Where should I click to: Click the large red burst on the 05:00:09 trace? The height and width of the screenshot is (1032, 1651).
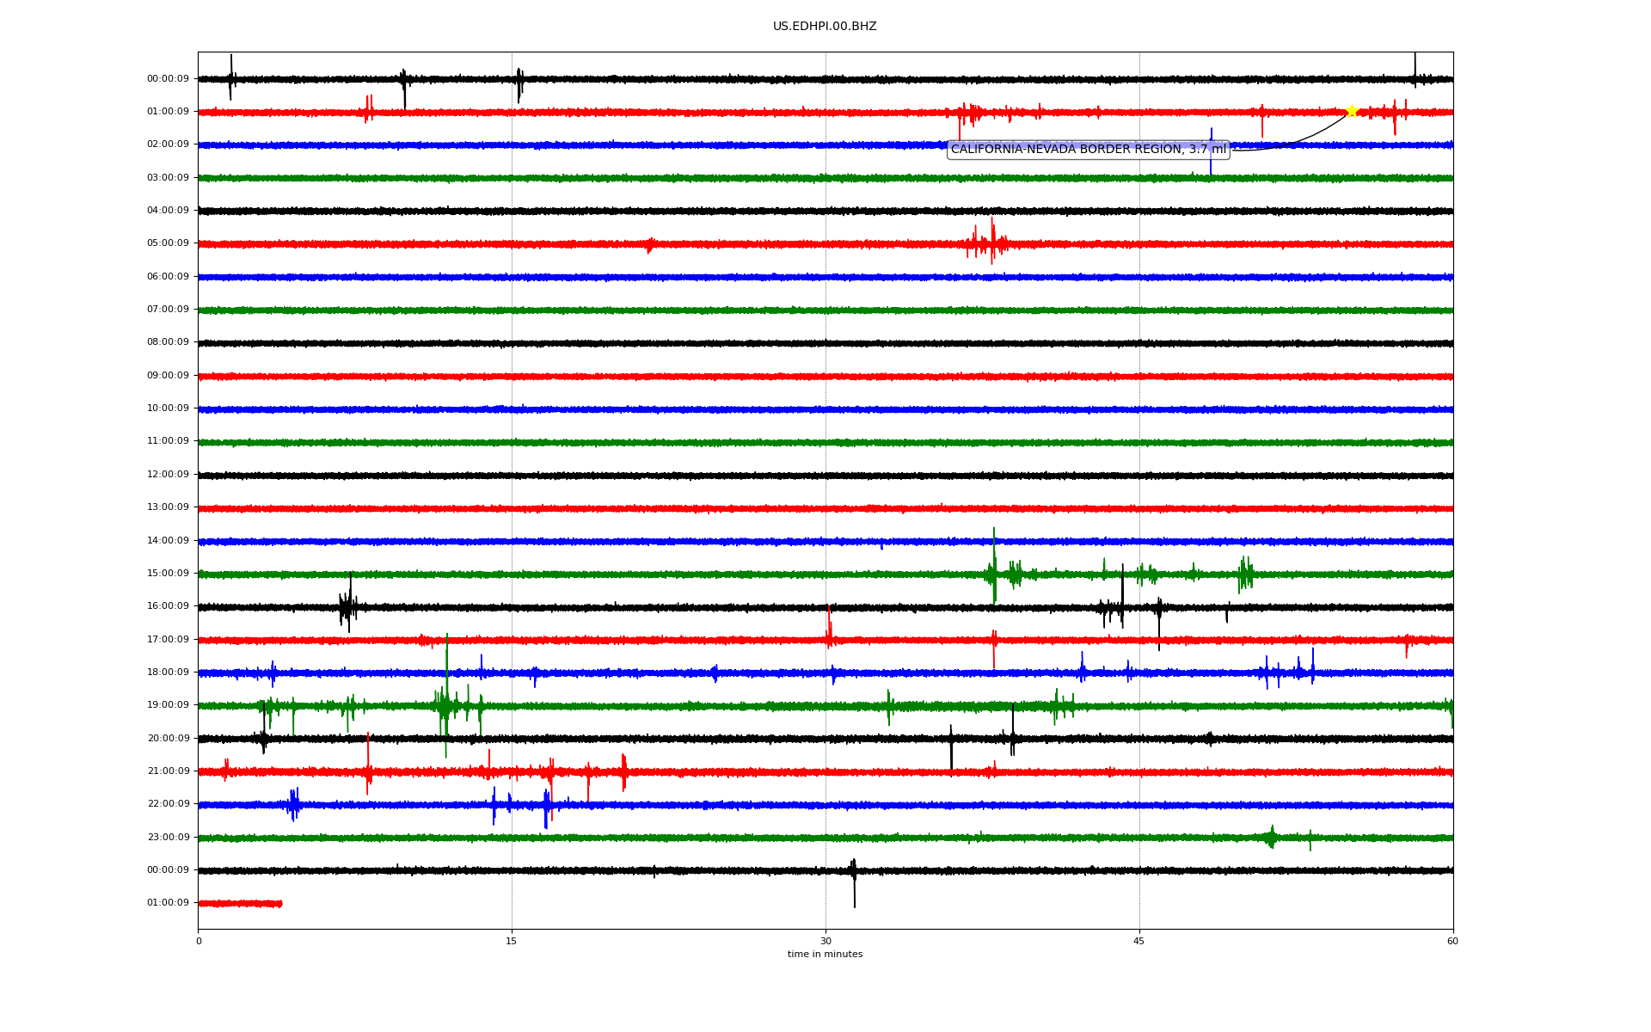987,242
